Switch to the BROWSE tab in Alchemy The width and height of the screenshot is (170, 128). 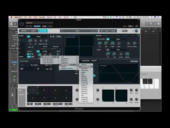pos(24,31)
